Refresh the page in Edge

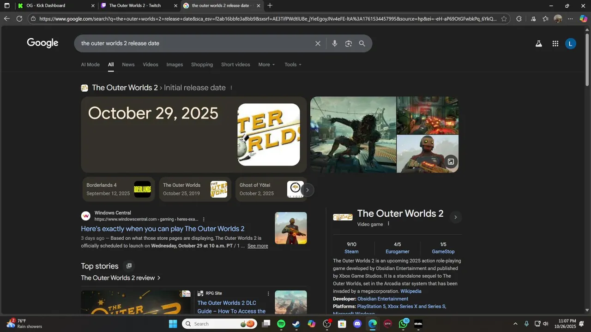coord(19,19)
